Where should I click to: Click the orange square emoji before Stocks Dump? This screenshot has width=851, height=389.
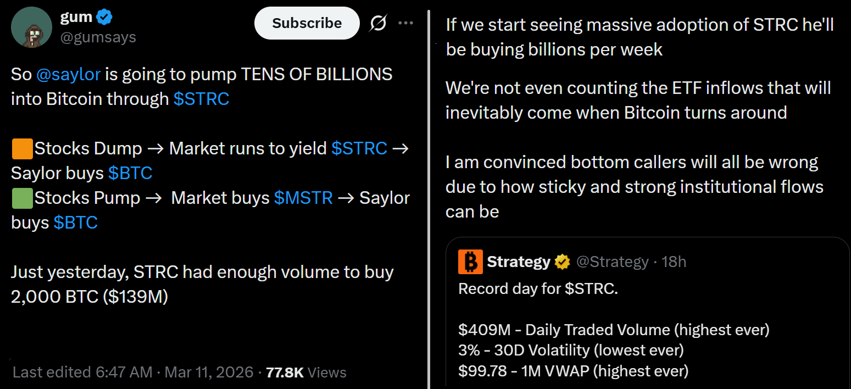pyautogui.click(x=21, y=147)
